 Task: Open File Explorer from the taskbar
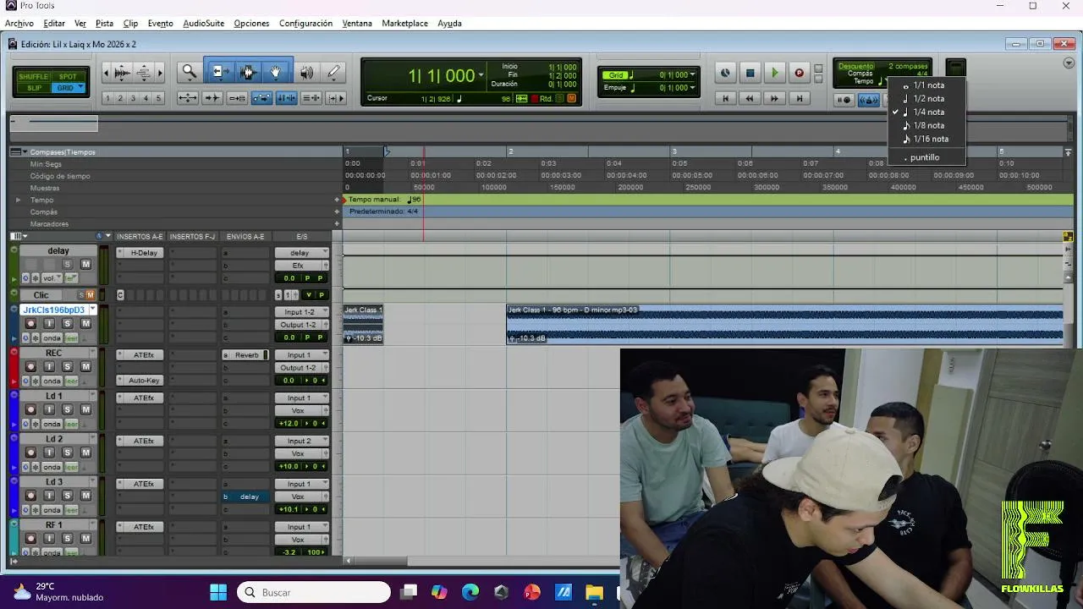[594, 592]
